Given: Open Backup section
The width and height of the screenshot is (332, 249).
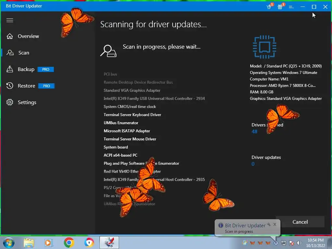Looking at the screenshot, I should 26,69.
